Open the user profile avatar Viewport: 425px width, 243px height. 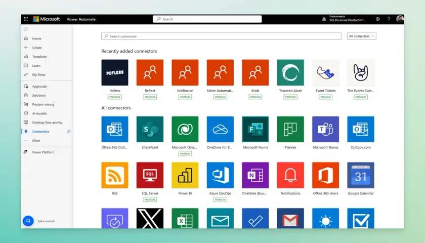pyautogui.click(x=400, y=19)
